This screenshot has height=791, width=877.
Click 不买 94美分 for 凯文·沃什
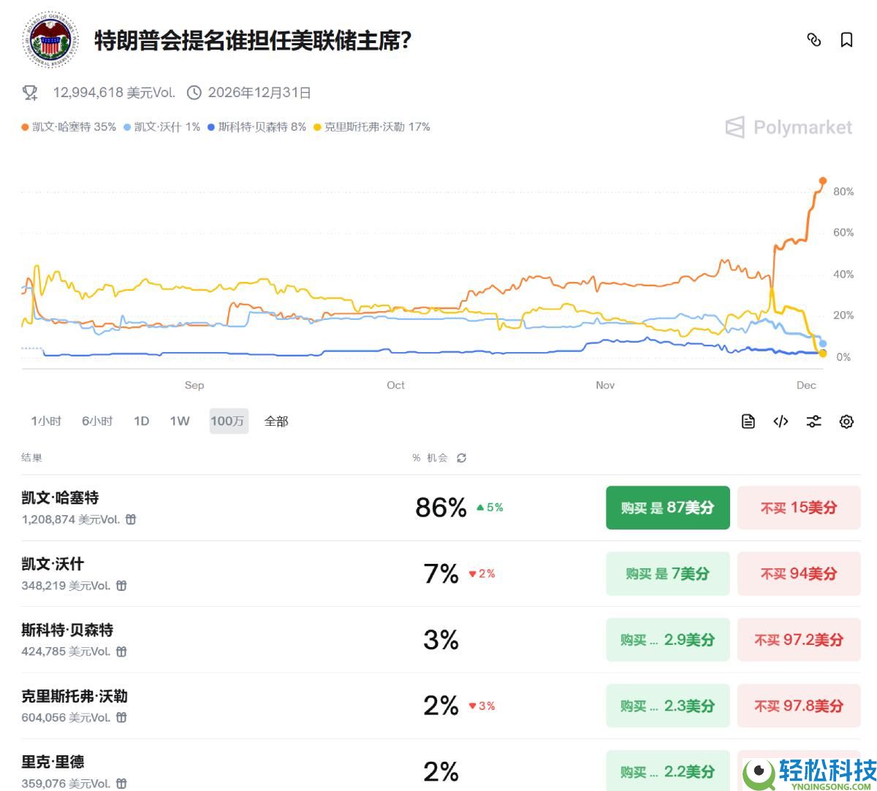click(799, 574)
